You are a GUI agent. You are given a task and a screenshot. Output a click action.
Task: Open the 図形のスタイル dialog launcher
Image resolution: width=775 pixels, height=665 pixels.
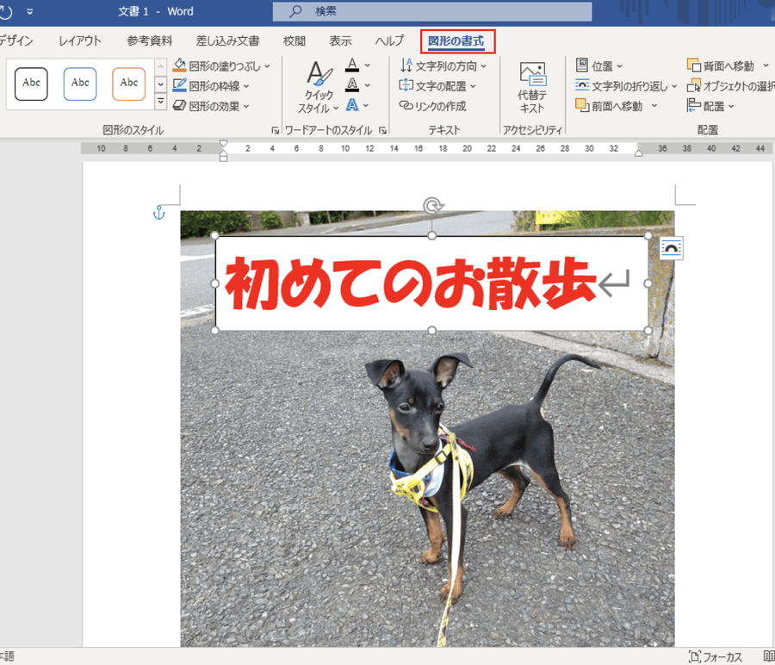[275, 131]
